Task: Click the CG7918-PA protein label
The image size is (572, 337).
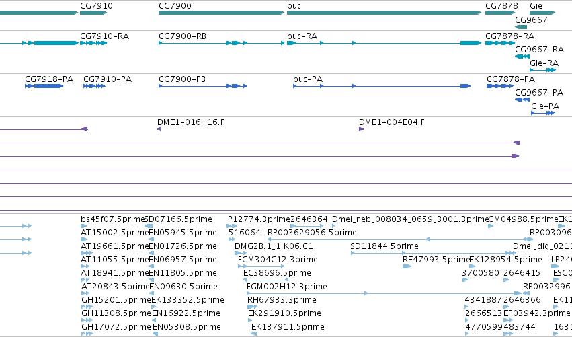Action: tap(49, 79)
